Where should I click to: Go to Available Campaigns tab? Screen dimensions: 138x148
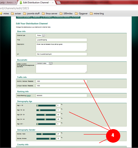24,17
